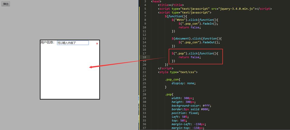Click line number 12 in the gutter
Viewport: 290px width, 130px height.
(x=144, y=35)
